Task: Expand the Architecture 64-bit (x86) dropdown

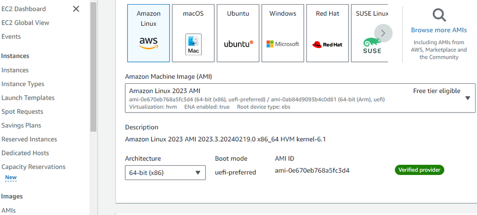Action: point(165,173)
